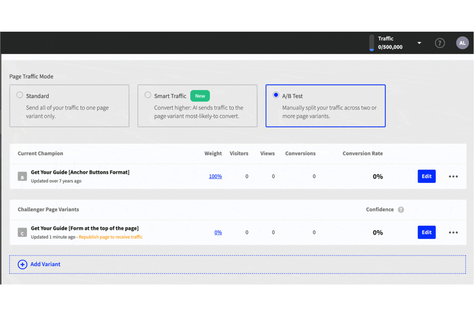Open the Champion variant options ellipsis menu

point(453,176)
